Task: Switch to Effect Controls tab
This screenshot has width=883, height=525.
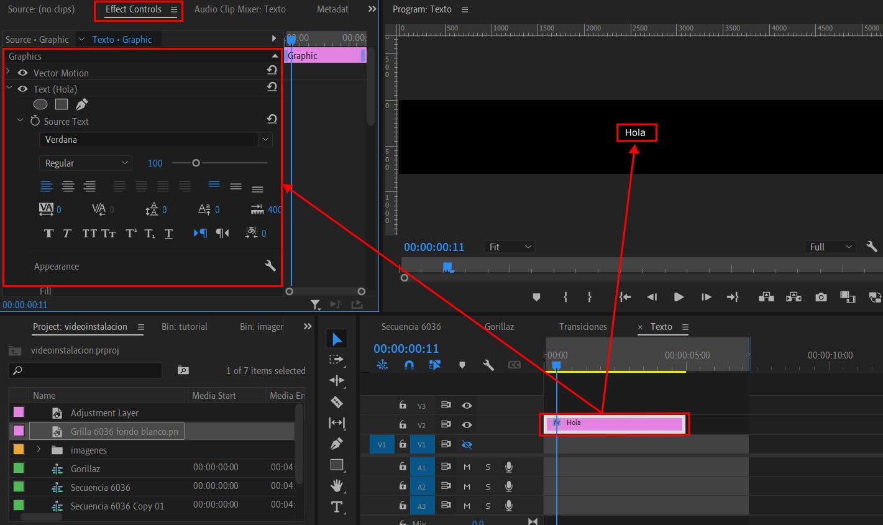Action: pyautogui.click(x=134, y=9)
